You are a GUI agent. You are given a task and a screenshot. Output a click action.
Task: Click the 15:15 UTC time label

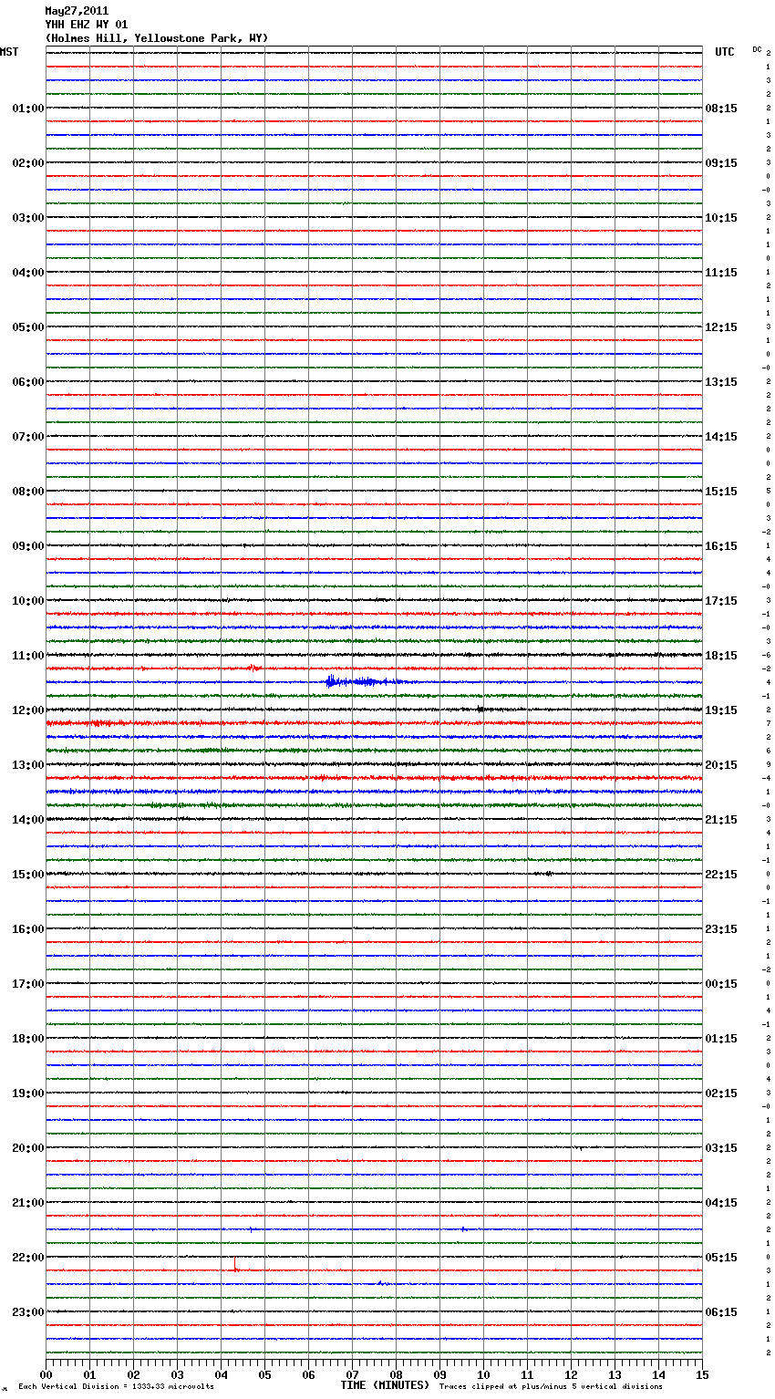point(721,492)
